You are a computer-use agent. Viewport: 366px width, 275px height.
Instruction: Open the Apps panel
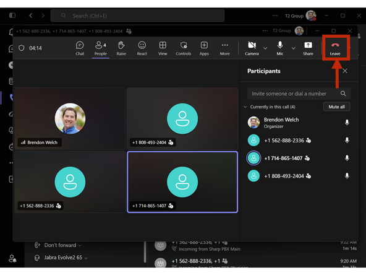204,48
